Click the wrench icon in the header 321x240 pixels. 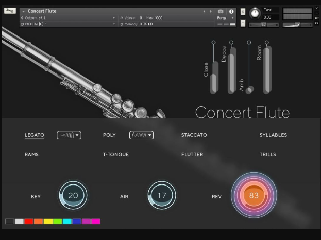pos(10,11)
